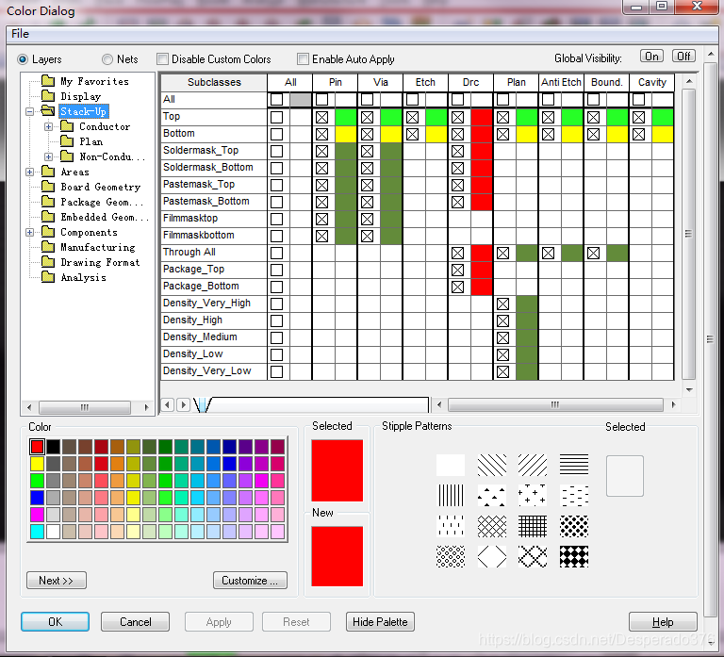
Task: Toggle Drc visibility for Soldermask_Top
Action: 457,151
